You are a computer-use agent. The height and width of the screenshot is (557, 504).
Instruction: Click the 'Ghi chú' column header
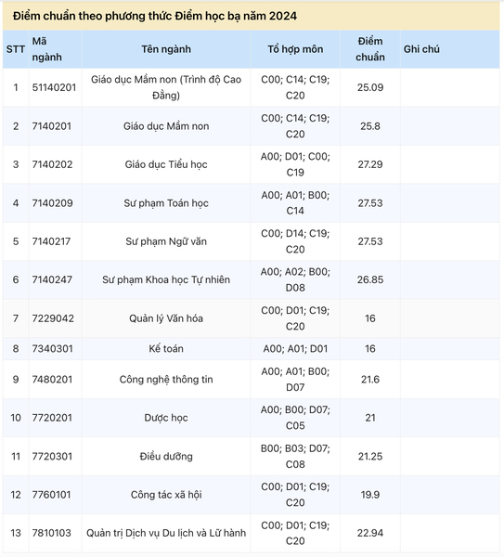421,49
